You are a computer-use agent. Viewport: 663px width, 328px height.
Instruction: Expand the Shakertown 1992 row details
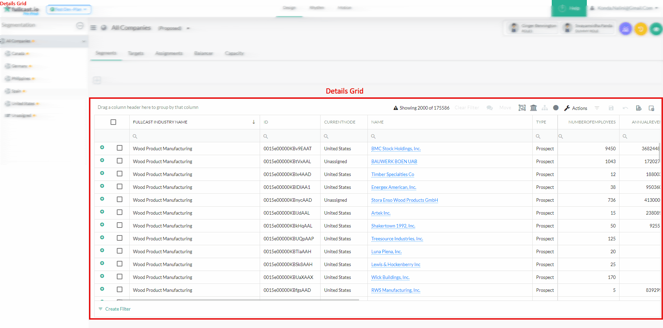102,225
